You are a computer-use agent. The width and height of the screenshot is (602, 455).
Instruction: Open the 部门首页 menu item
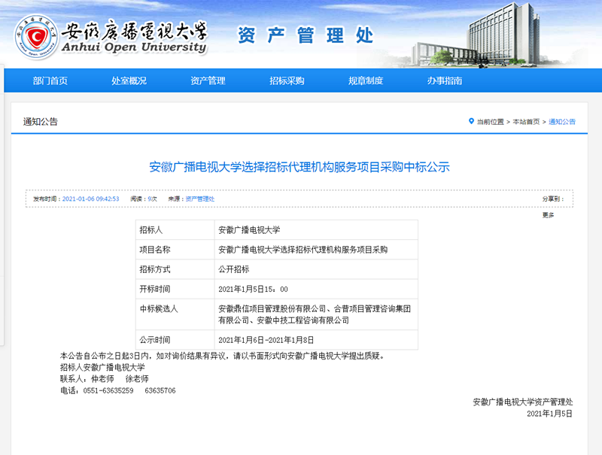point(50,80)
